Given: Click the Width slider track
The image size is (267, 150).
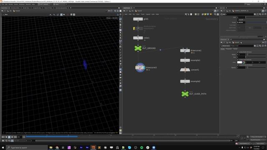Looking at the screenshot, I should pos(256,55).
